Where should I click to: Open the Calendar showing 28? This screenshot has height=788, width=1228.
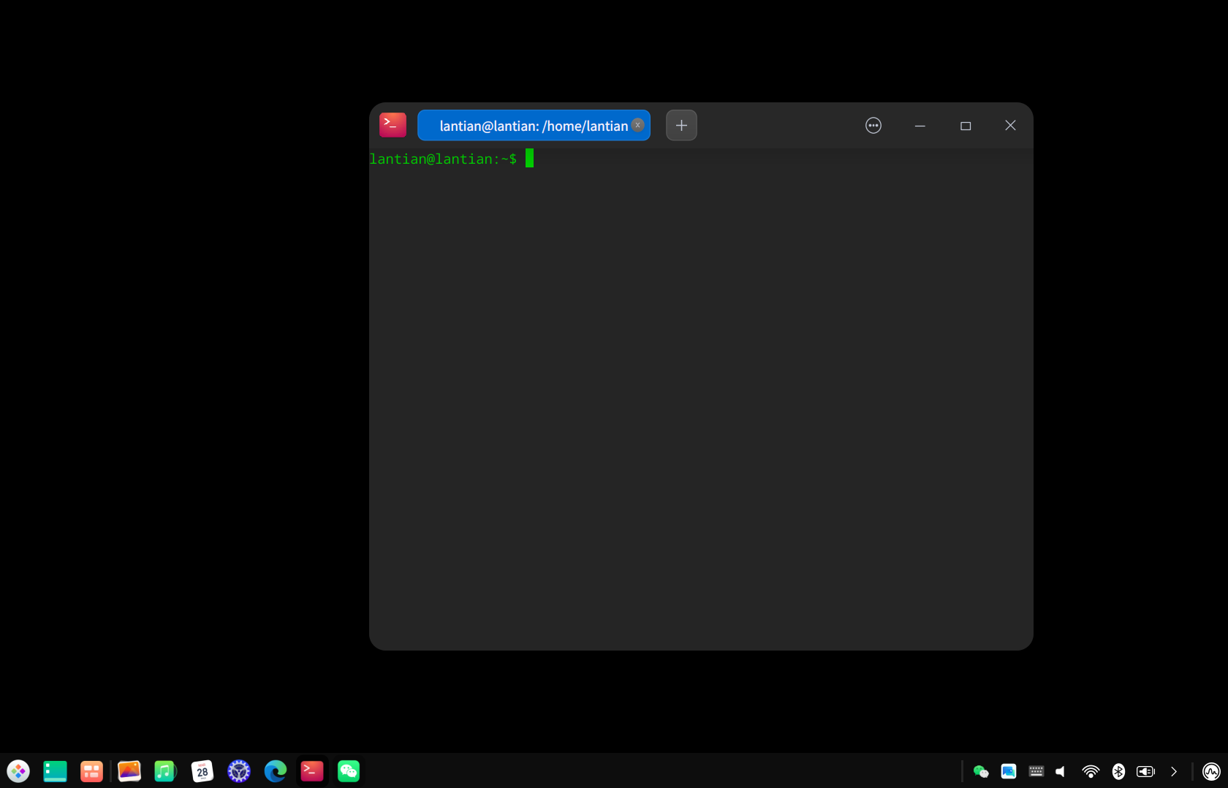202,771
